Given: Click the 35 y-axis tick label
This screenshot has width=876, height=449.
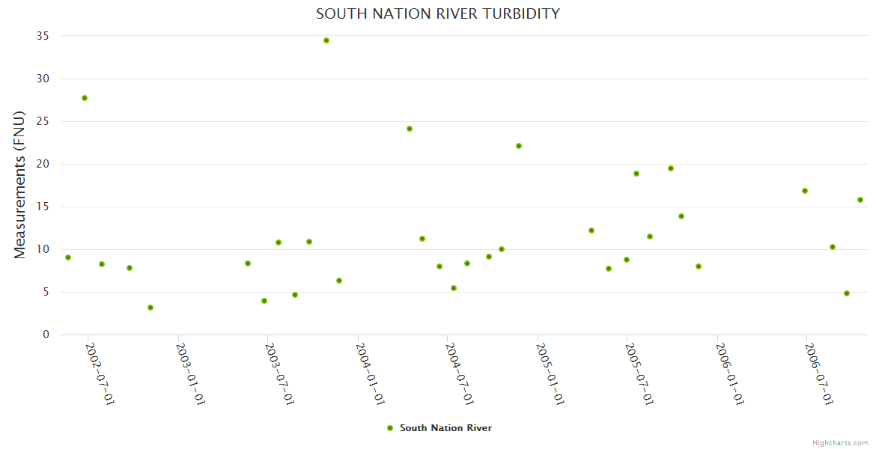Looking at the screenshot, I should click(43, 36).
